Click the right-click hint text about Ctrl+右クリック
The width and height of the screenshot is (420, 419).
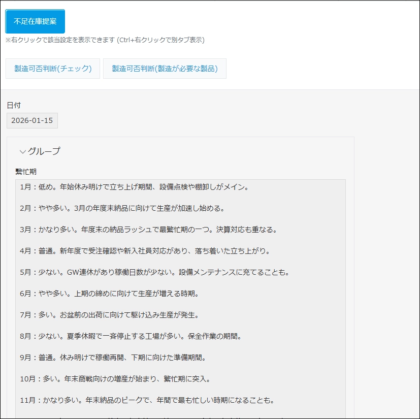tap(105, 40)
